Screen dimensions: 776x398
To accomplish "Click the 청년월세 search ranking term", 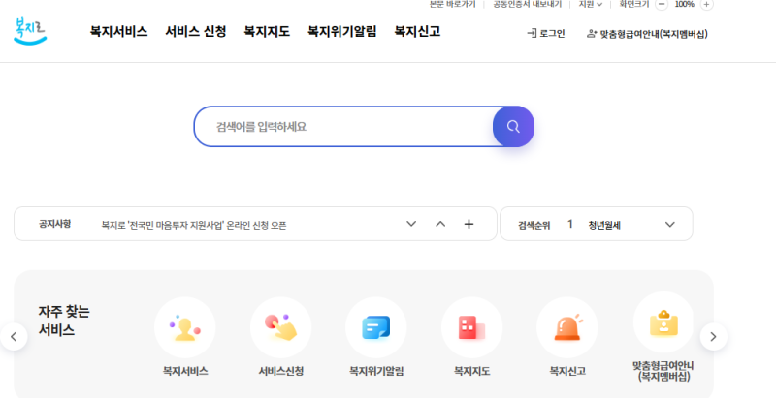I will [x=604, y=226].
